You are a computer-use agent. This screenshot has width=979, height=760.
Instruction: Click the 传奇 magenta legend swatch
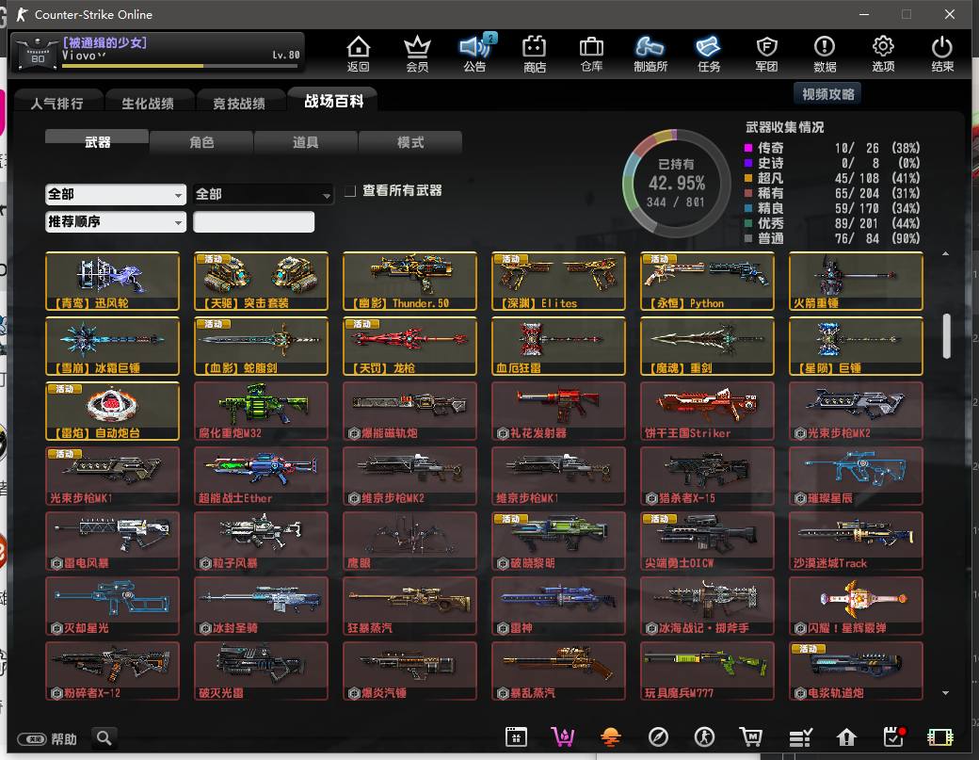pos(748,148)
